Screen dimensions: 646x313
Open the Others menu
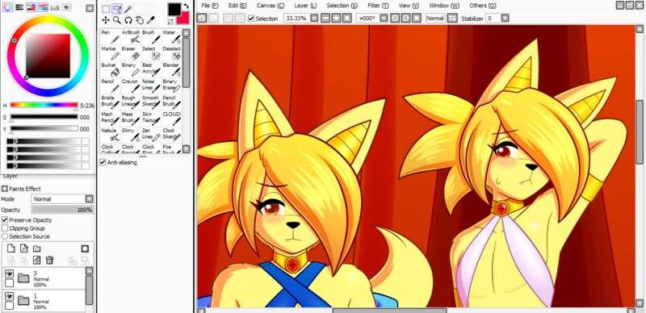tap(483, 6)
